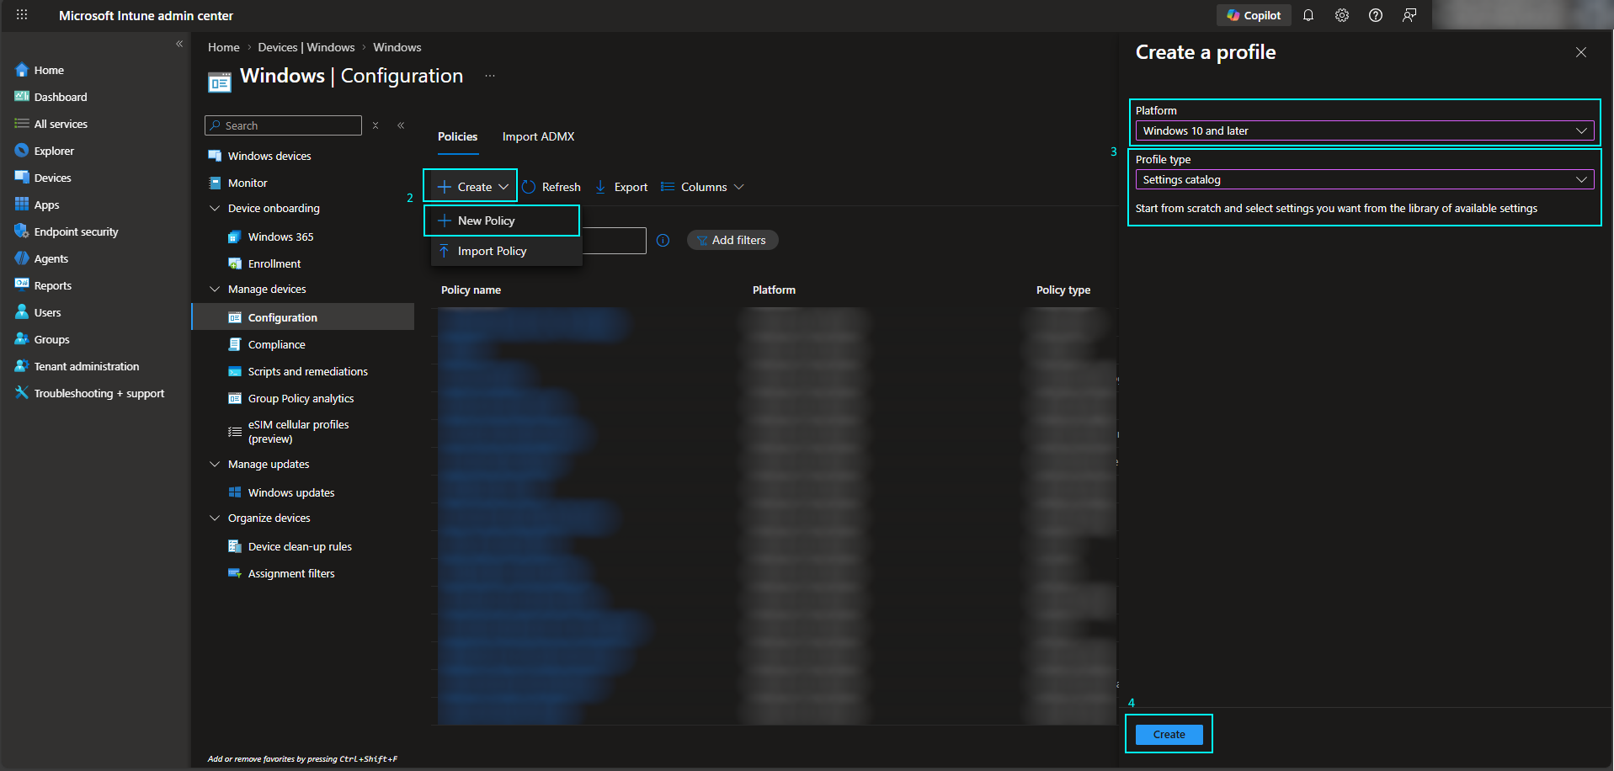1614x771 pixels.
Task: Click the resource menu Search box
Action: pos(283,125)
